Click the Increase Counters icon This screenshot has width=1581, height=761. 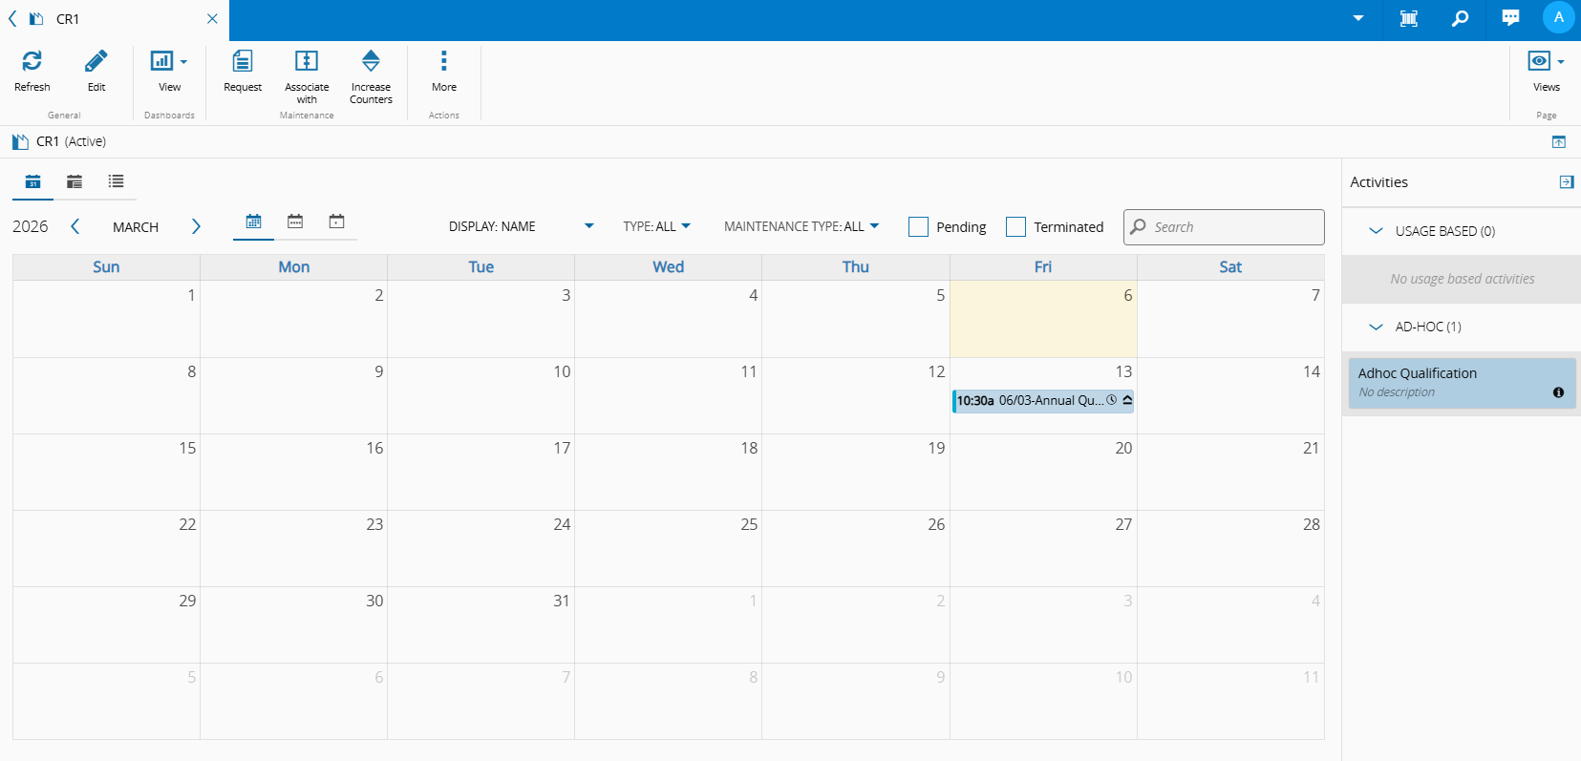click(x=371, y=62)
